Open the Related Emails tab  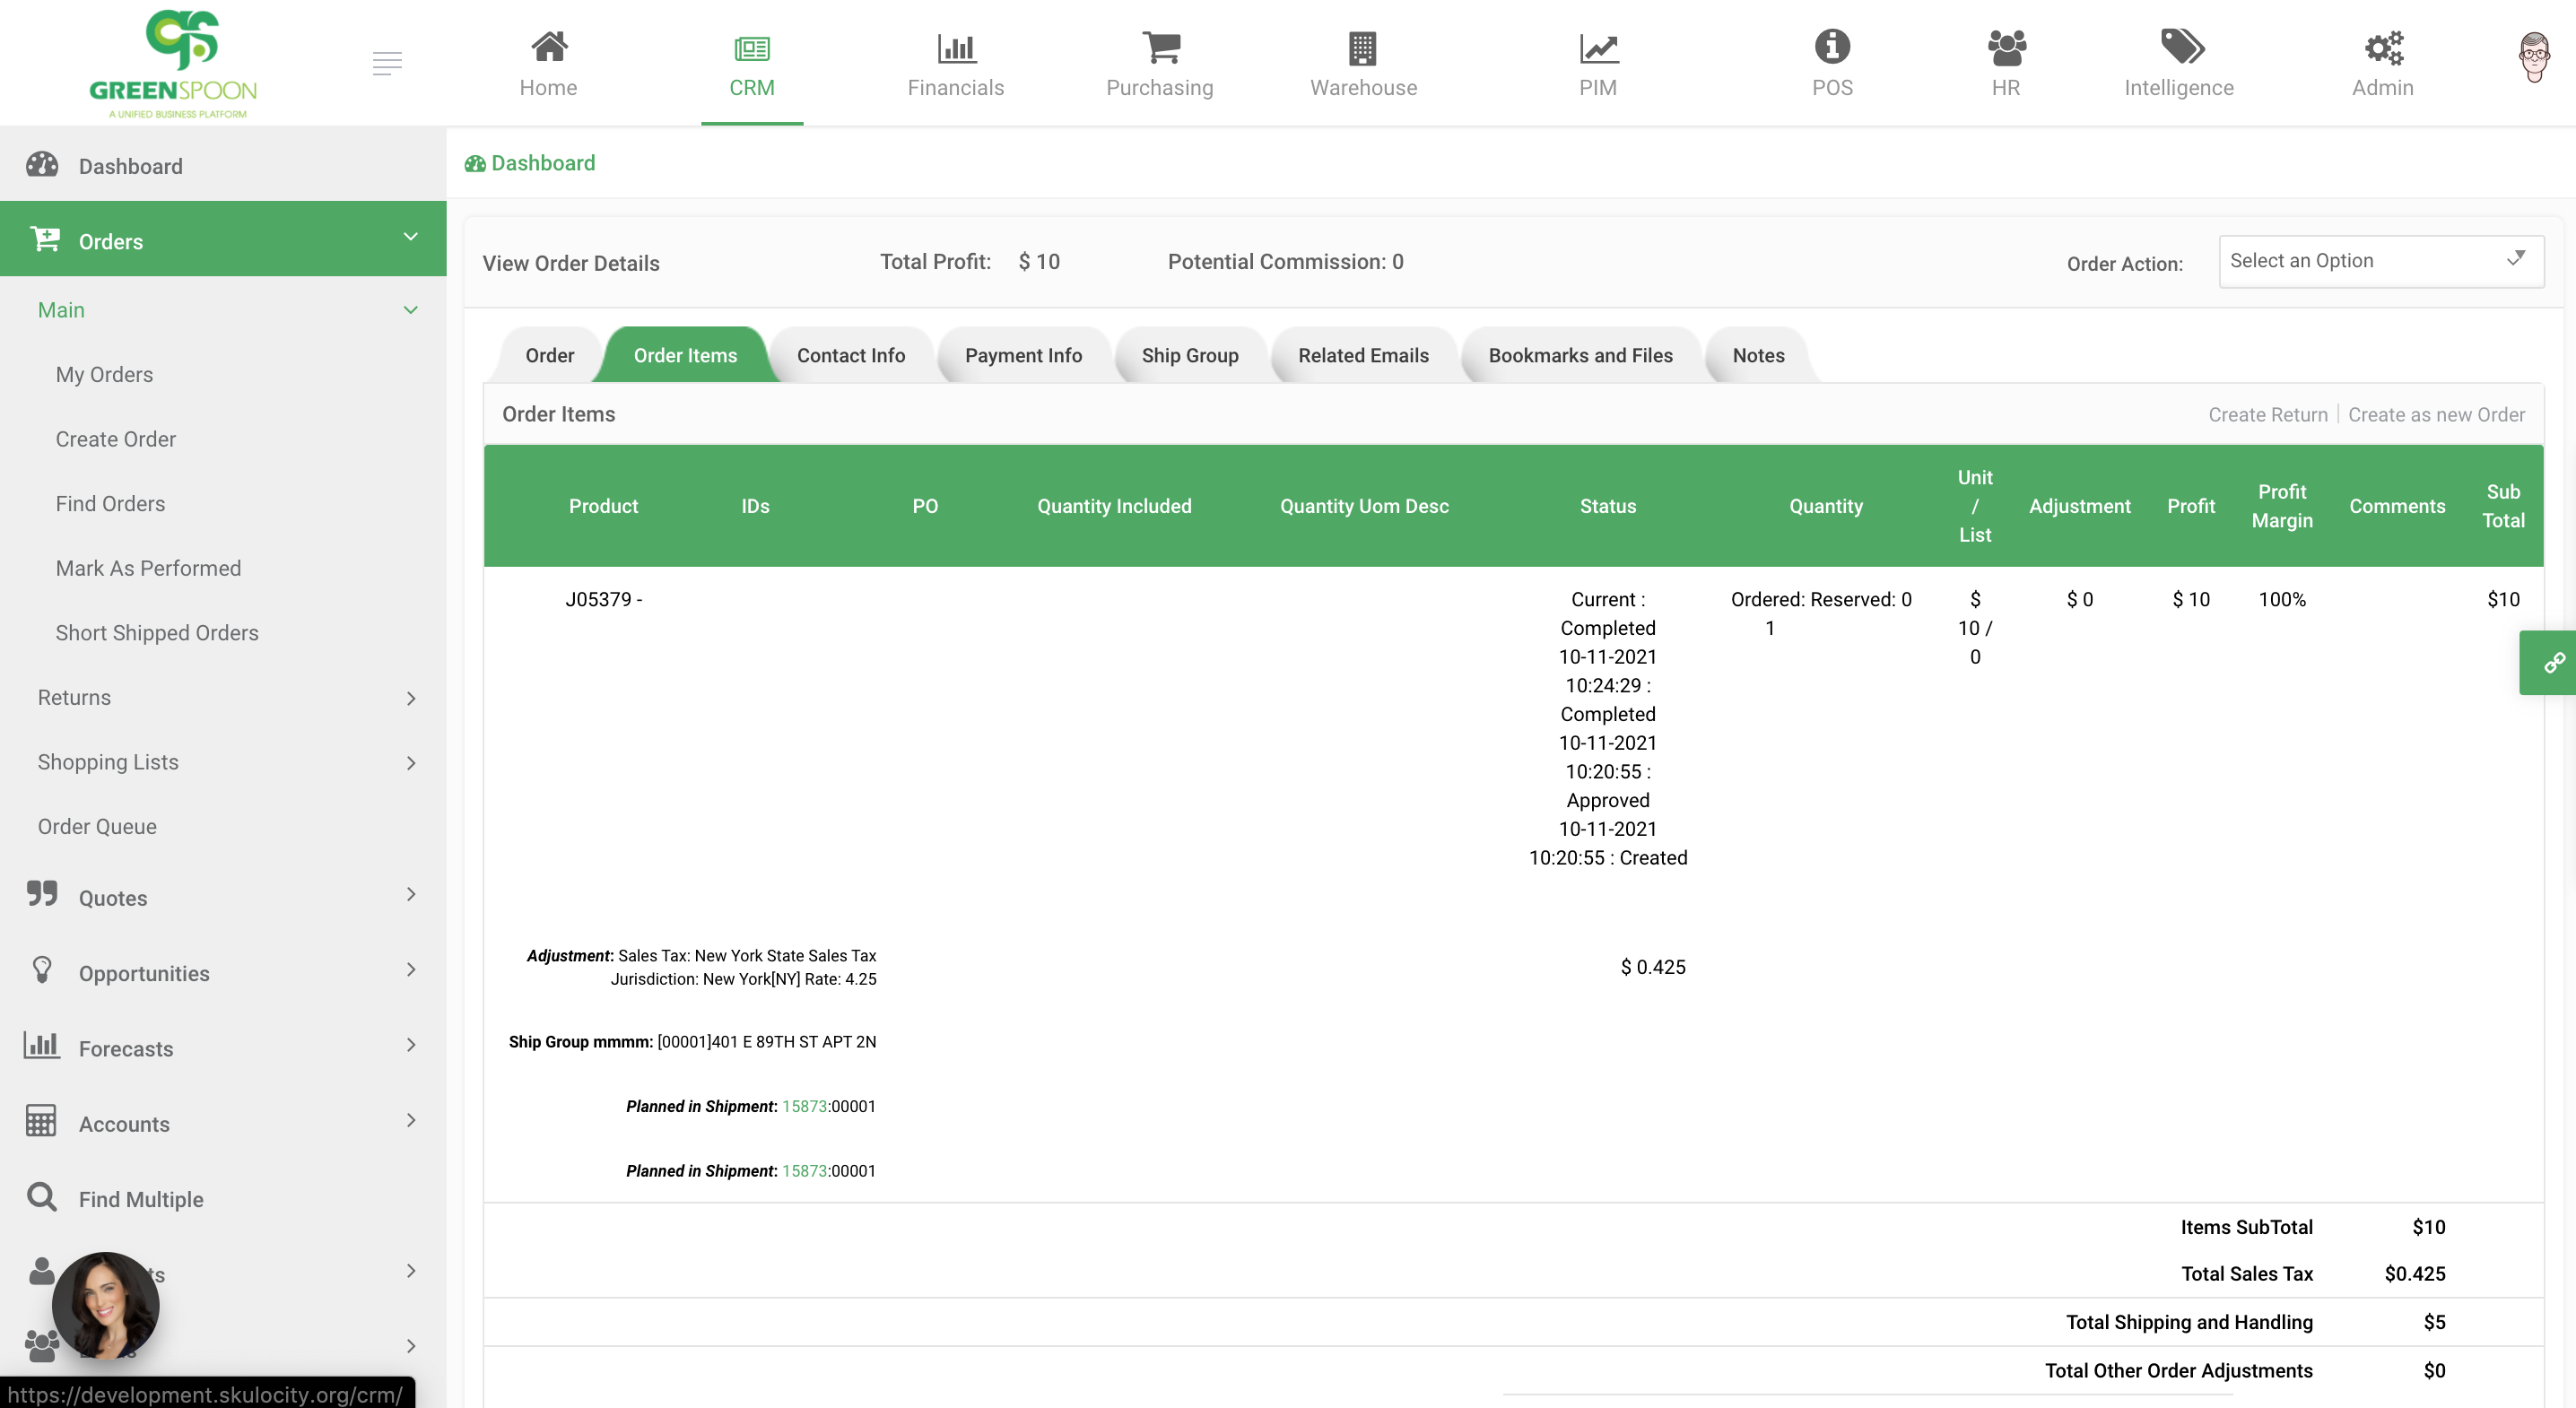[1363, 355]
